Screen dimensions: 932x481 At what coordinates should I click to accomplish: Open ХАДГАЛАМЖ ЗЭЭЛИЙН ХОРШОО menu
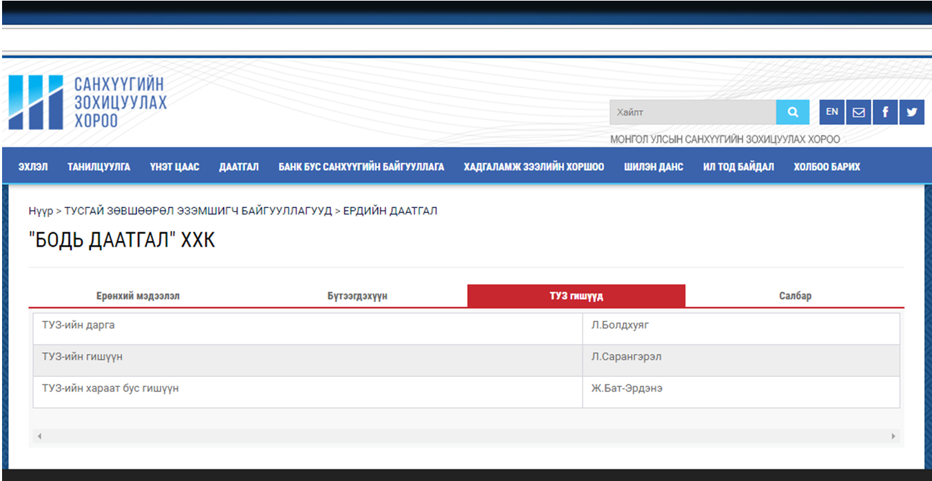pyautogui.click(x=534, y=167)
